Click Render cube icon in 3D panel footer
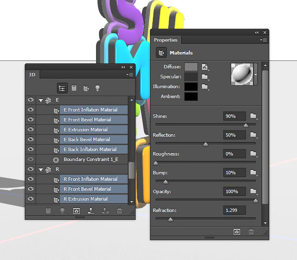The width and height of the screenshot is (297, 260). click(x=76, y=211)
